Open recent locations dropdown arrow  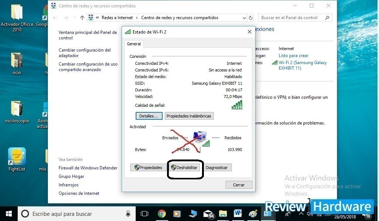74,18
